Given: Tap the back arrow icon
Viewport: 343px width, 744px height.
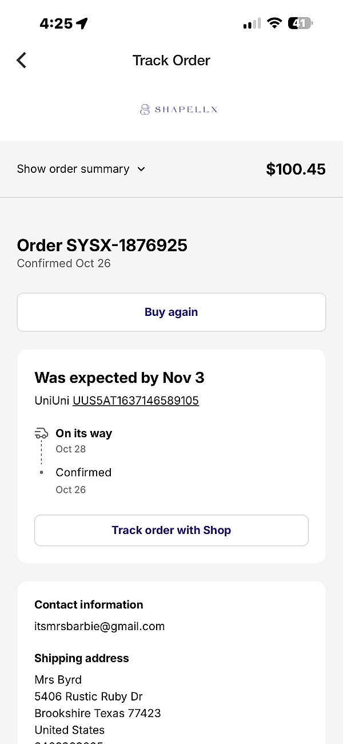Looking at the screenshot, I should (22, 60).
